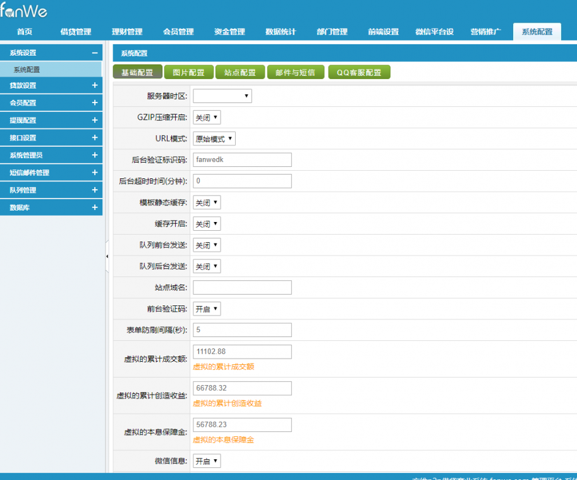Click the 邮件与短信 button

point(295,72)
